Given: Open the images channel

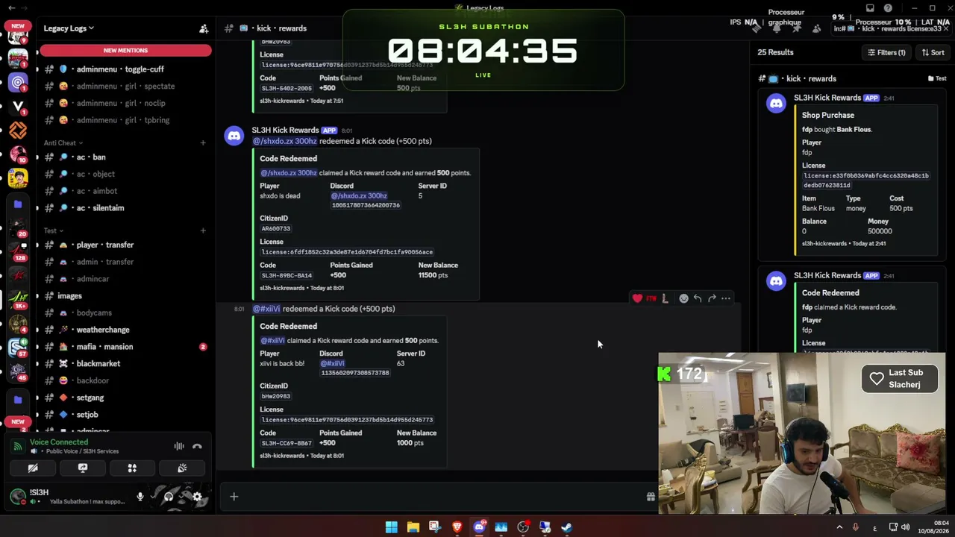Looking at the screenshot, I should pos(125,296).
